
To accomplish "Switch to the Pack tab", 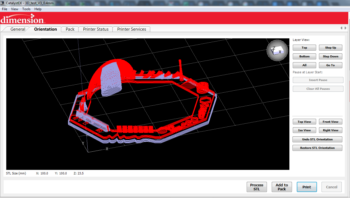I will (x=70, y=29).
